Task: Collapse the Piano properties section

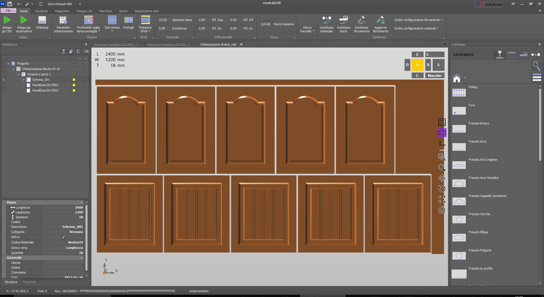Action: 81,202
